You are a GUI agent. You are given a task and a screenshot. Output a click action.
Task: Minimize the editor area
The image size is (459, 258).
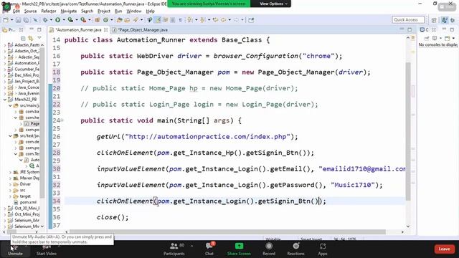tap(402, 29)
